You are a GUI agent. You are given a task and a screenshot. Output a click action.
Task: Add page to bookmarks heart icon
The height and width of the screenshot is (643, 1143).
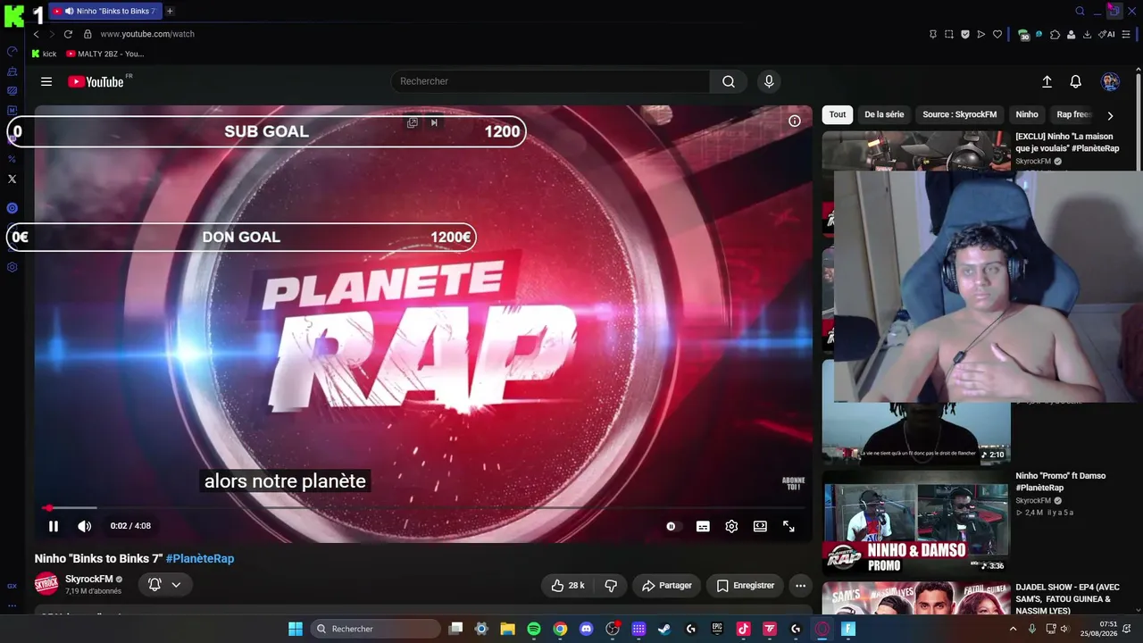point(997,34)
